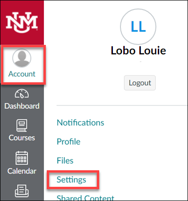Click the Inbox tray icon below Calendar
188x201 pixels.
click(22, 191)
